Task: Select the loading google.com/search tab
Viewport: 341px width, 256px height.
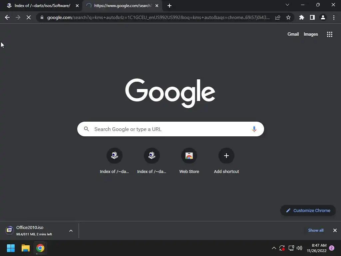Action: tap(122, 6)
